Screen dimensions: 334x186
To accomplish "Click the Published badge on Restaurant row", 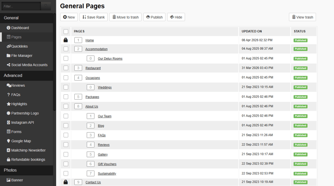I will (300, 68).
